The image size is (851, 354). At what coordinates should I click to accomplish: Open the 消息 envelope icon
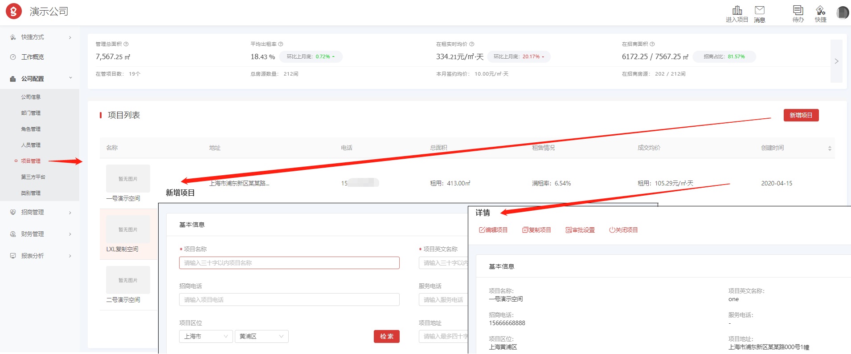[759, 10]
